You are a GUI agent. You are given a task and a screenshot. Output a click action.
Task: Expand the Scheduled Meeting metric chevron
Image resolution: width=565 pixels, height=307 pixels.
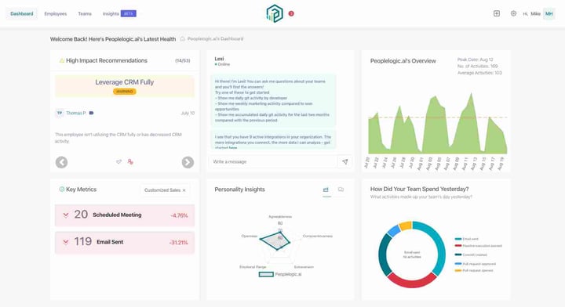66,215
